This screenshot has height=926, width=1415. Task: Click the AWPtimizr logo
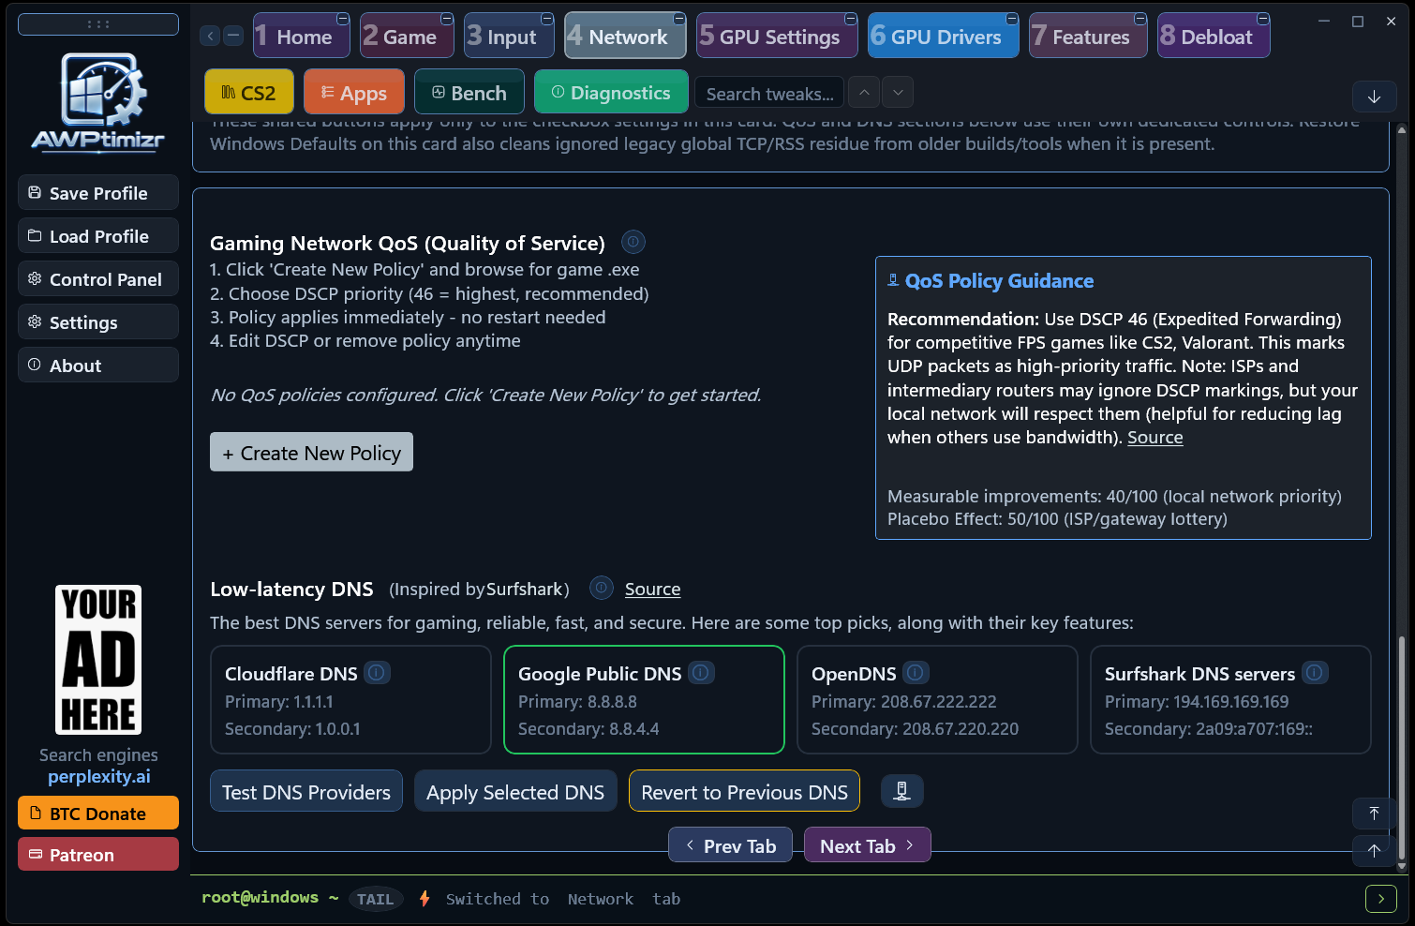coord(98,102)
